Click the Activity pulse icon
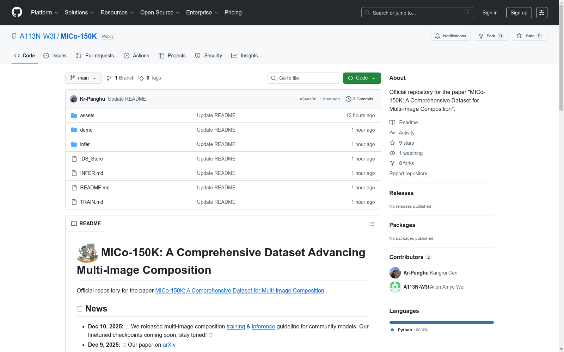 coord(392,133)
